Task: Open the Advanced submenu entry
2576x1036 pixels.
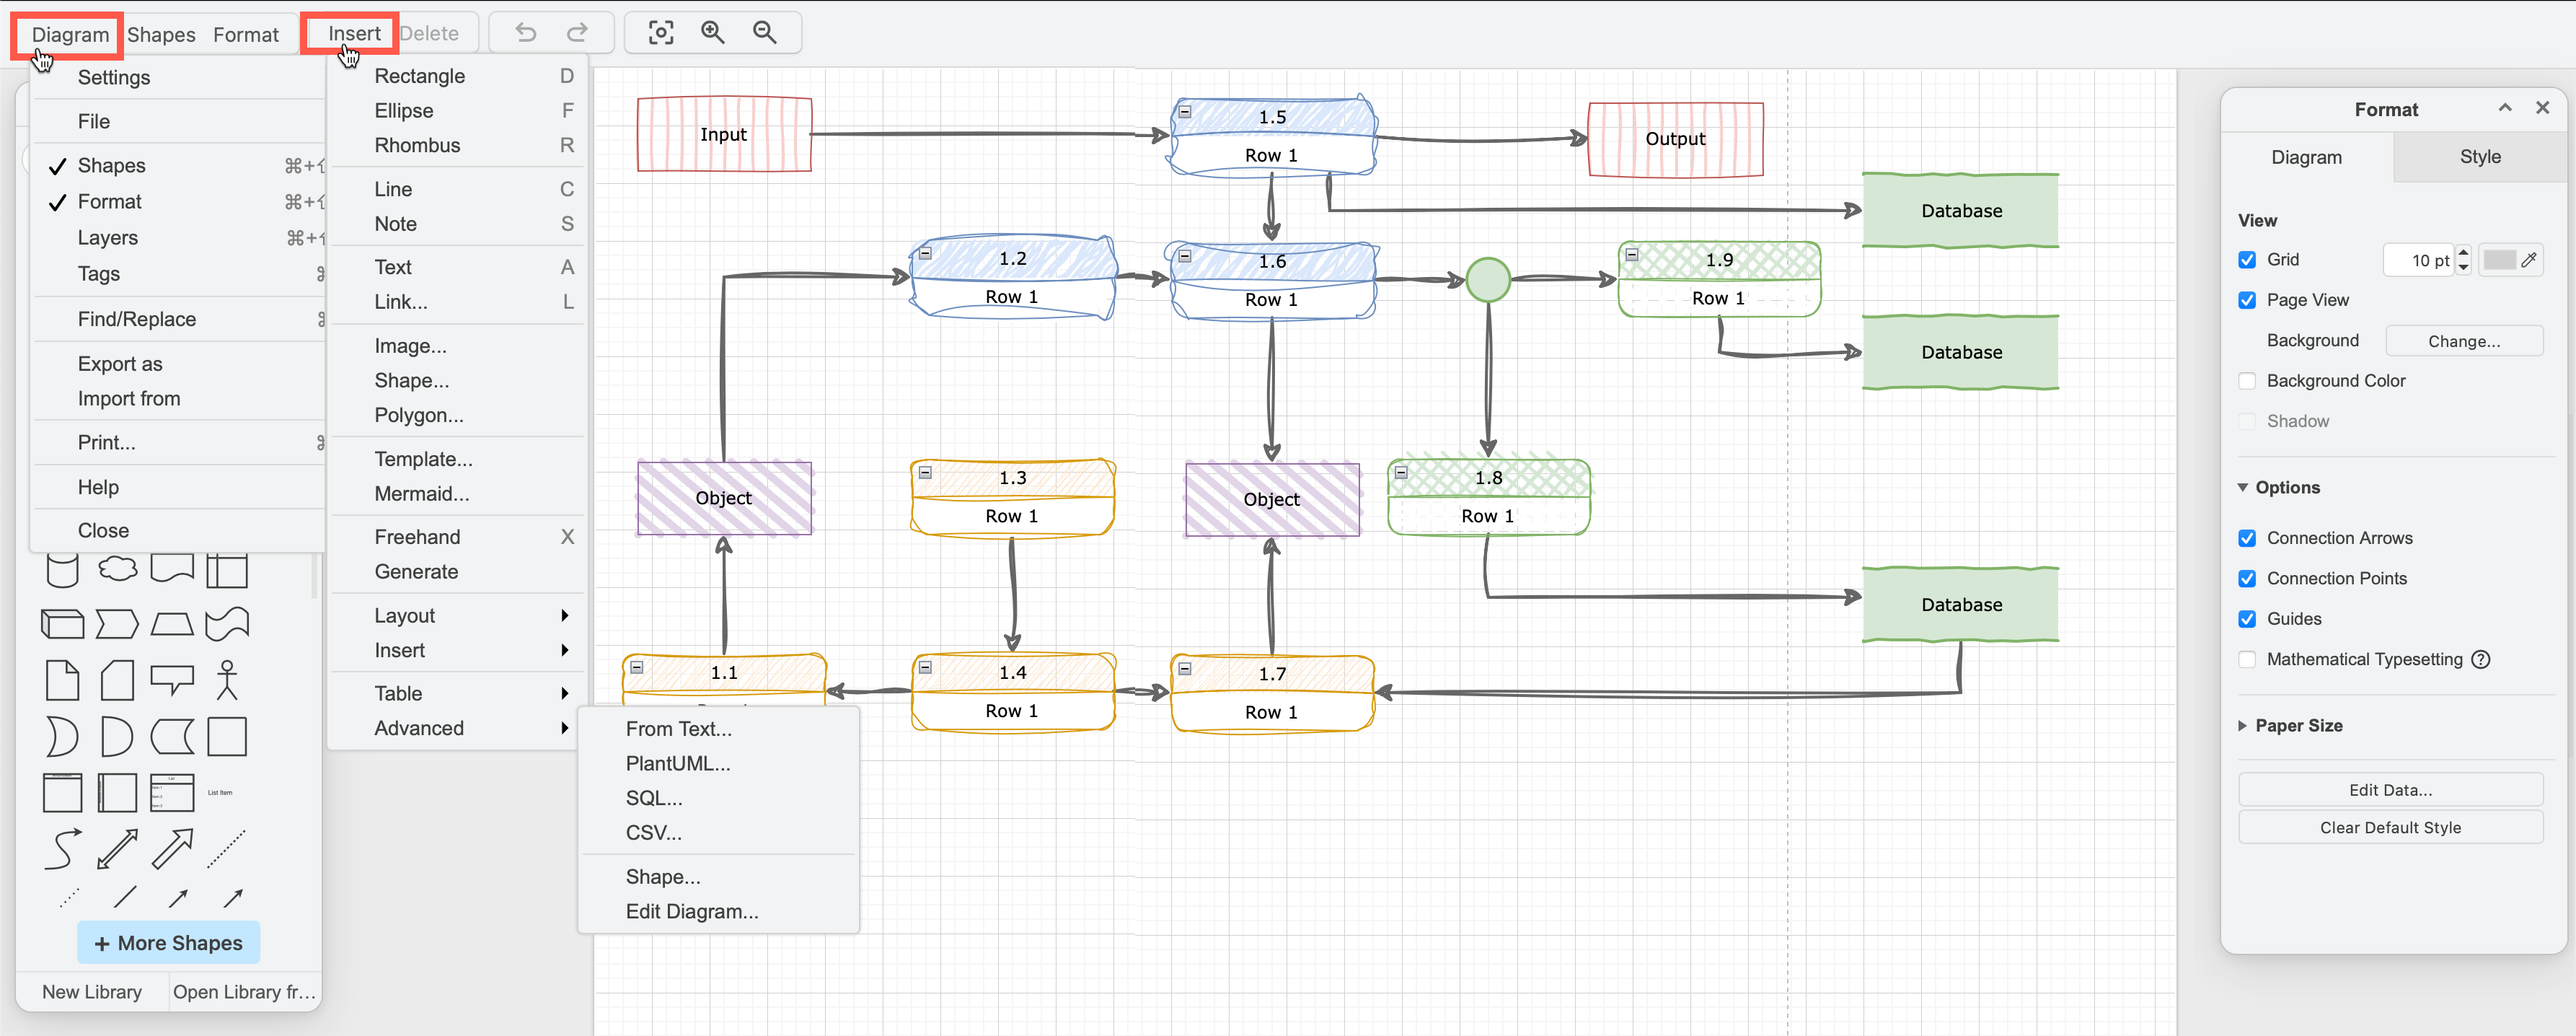Action: pos(457,728)
